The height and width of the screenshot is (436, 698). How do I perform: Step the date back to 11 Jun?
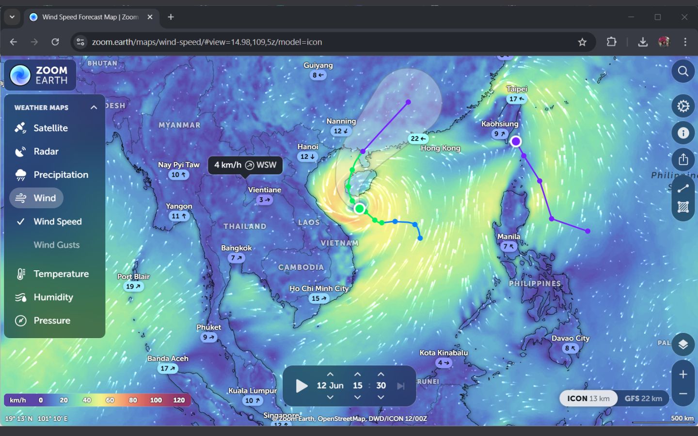coord(330,397)
